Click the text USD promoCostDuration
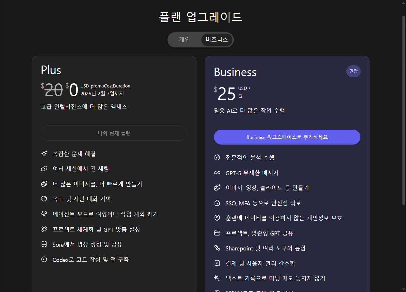The height and width of the screenshot is (292, 406). [x=105, y=86]
